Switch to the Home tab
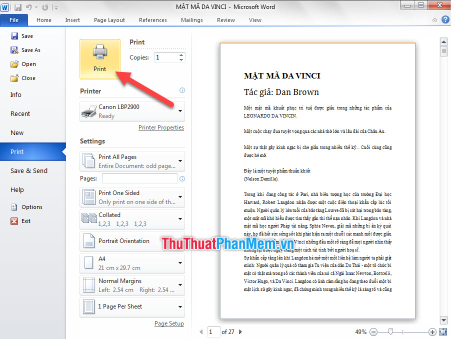The image size is (451, 339). (44, 20)
